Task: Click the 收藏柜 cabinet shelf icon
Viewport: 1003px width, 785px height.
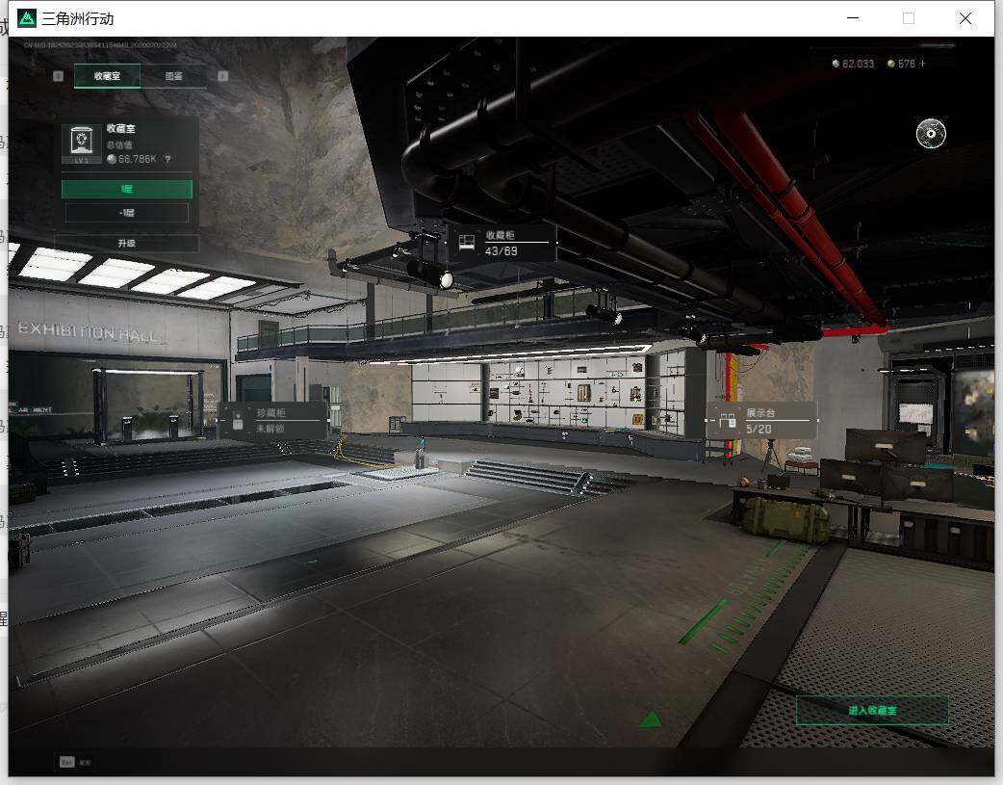Action: (x=467, y=243)
